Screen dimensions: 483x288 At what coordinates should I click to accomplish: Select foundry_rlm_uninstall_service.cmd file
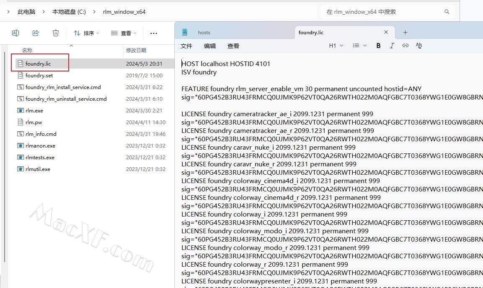tap(66, 99)
